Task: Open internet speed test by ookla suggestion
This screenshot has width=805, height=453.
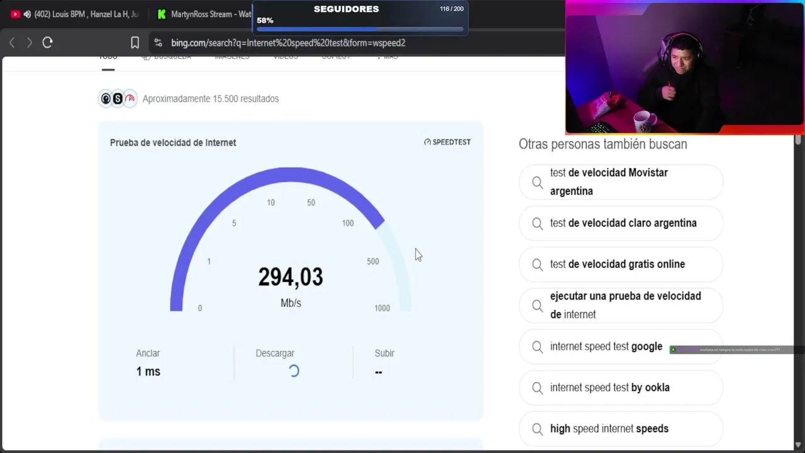Action: (x=621, y=388)
